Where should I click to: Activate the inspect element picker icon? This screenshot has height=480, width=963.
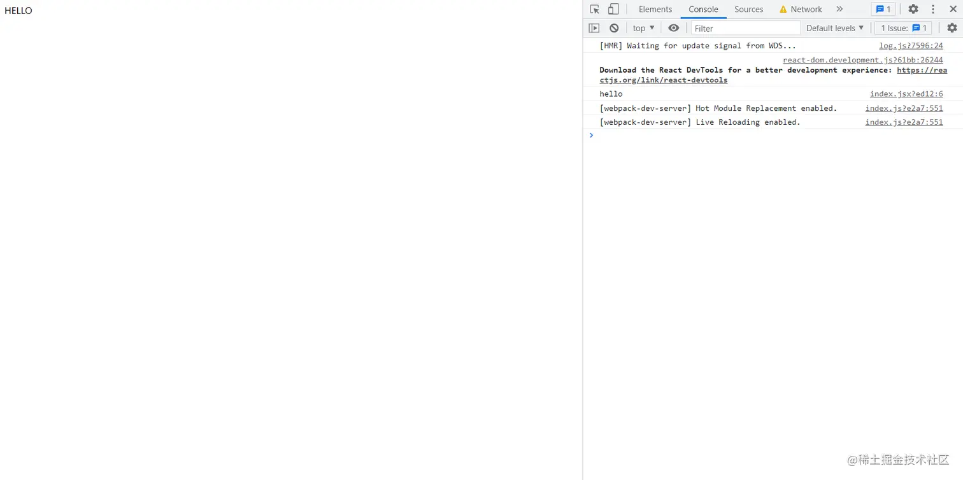595,9
